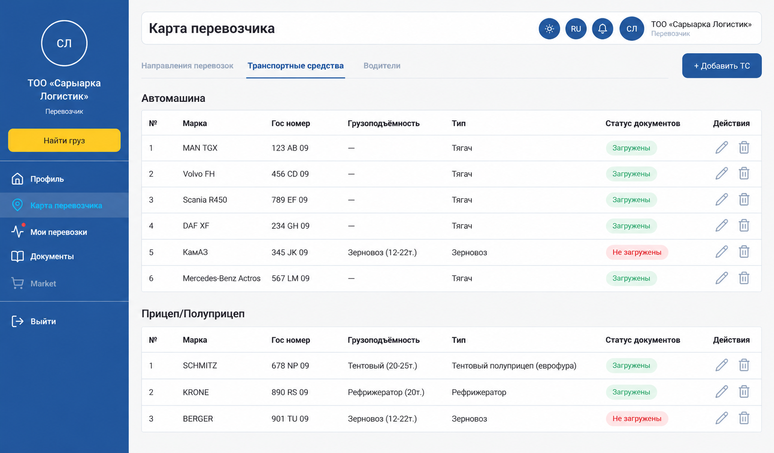Image resolution: width=774 pixels, height=453 pixels.
Task: Toggle the light theme sun icon
Action: click(x=549, y=29)
